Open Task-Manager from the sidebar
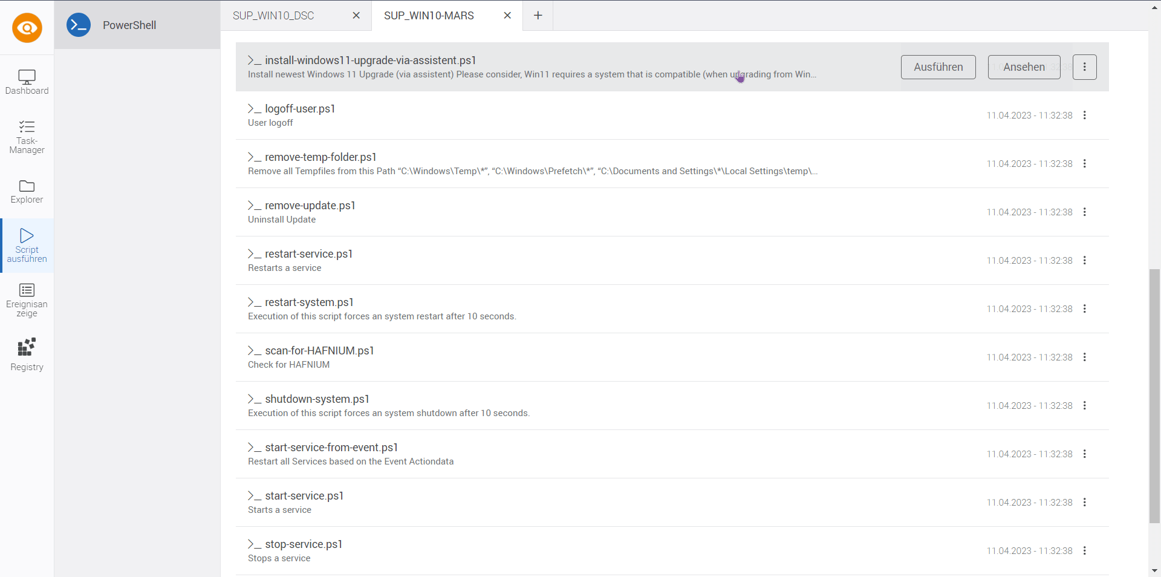The height and width of the screenshot is (577, 1161). pyautogui.click(x=27, y=137)
